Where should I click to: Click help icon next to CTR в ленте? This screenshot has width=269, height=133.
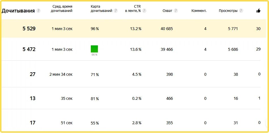[144, 11]
